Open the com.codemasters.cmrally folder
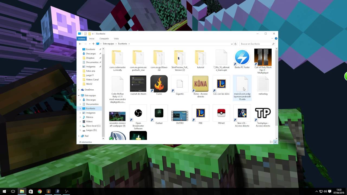 click(118, 60)
